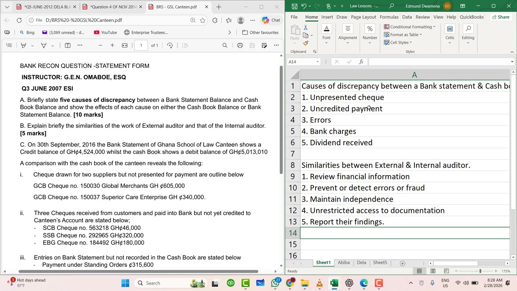Switch Excel to Page Layout view
The width and height of the screenshot is (517, 291).
[x=433, y=271]
